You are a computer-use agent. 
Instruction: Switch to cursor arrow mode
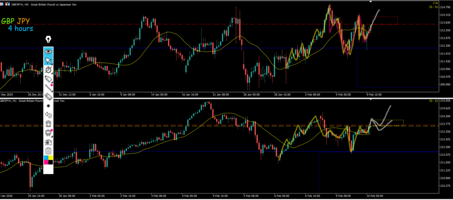pos(49,61)
